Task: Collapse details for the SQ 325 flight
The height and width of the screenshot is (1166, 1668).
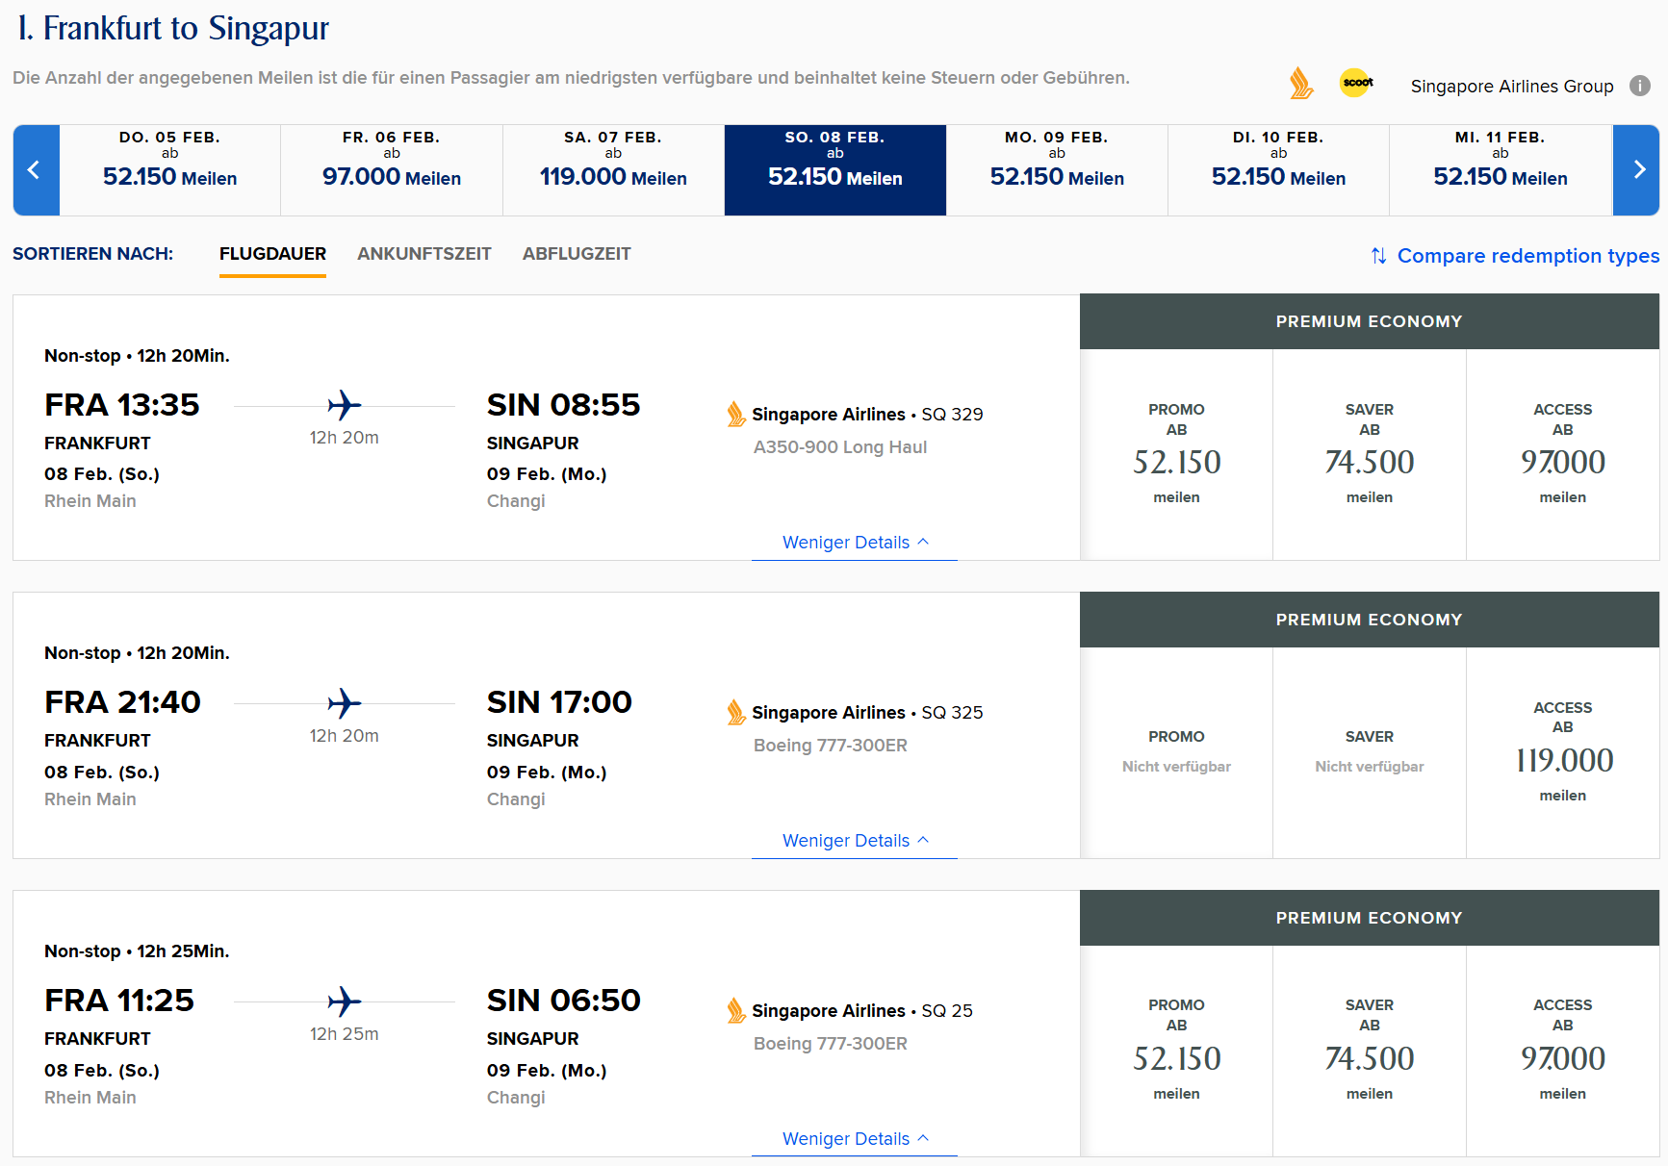Action: [x=855, y=841]
